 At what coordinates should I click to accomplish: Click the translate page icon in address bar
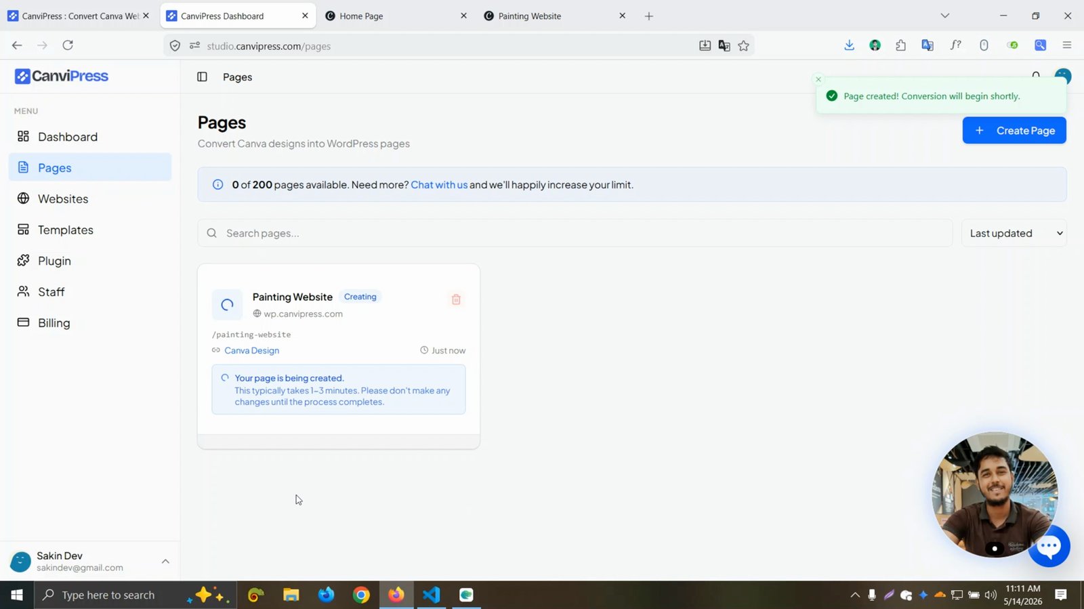click(x=724, y=46)
